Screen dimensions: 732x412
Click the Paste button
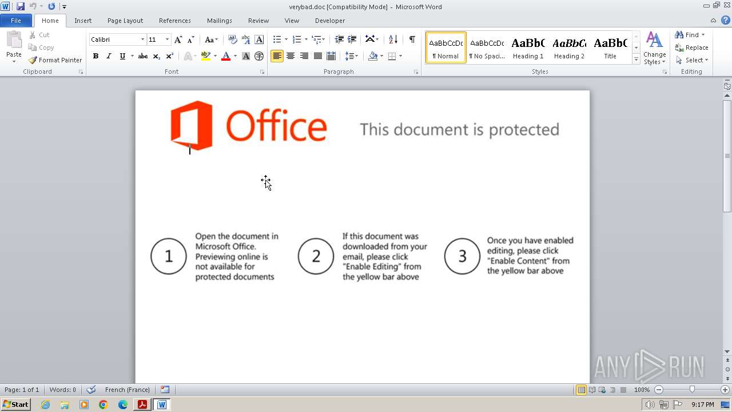click(14, 47)
